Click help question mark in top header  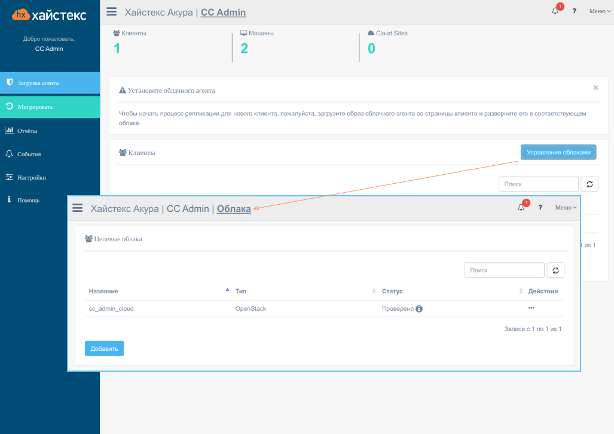point(574,11)
